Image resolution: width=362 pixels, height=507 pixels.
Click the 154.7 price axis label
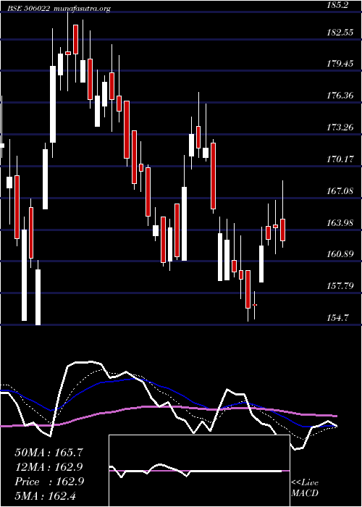338,318
